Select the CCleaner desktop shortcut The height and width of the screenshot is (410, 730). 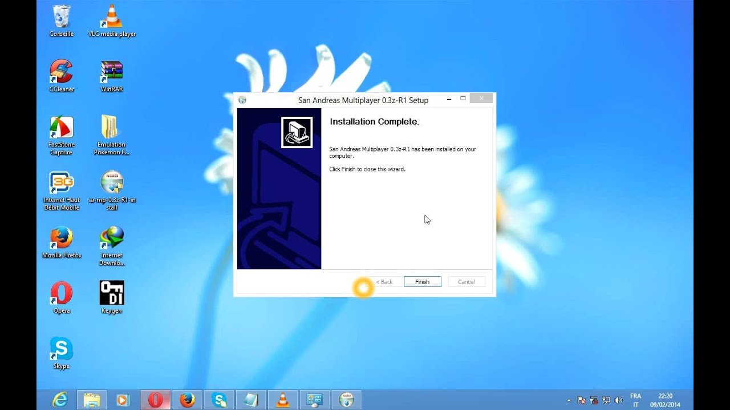coord(61,76)
